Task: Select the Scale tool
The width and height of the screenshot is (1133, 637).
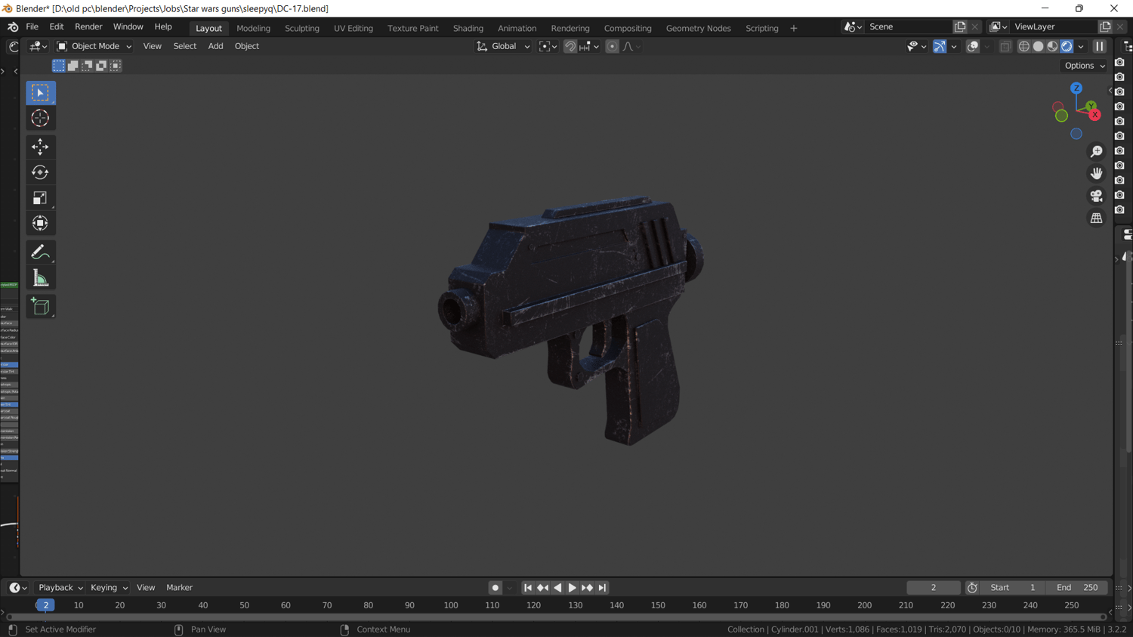Action: 41,198
